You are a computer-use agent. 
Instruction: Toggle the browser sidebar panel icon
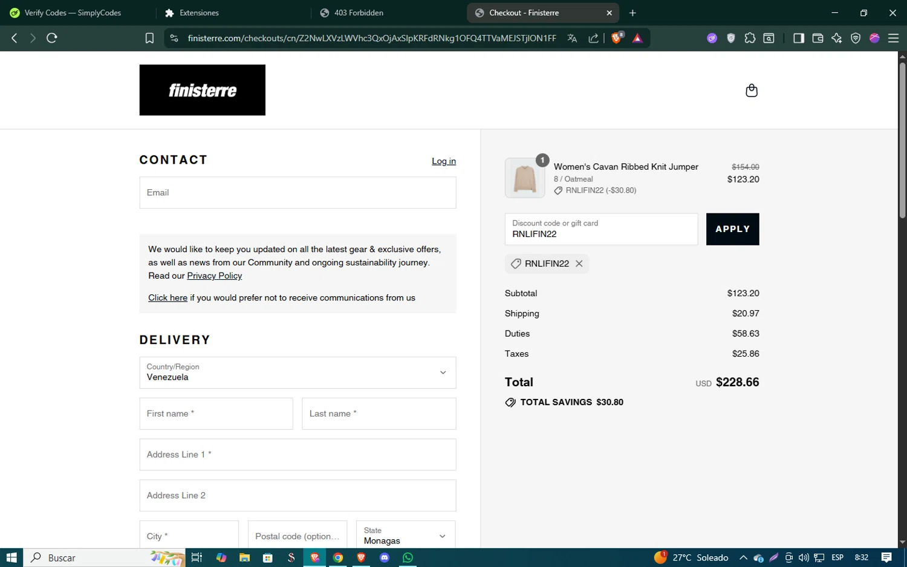click(798, 38)
